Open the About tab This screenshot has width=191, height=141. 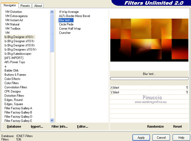pyautogui.click(x=38, y=6)
